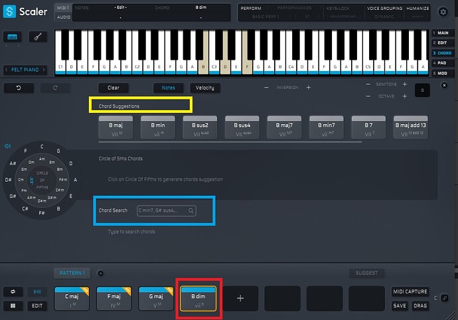
Task: Decrease inversion with minus
Action: 266,88
